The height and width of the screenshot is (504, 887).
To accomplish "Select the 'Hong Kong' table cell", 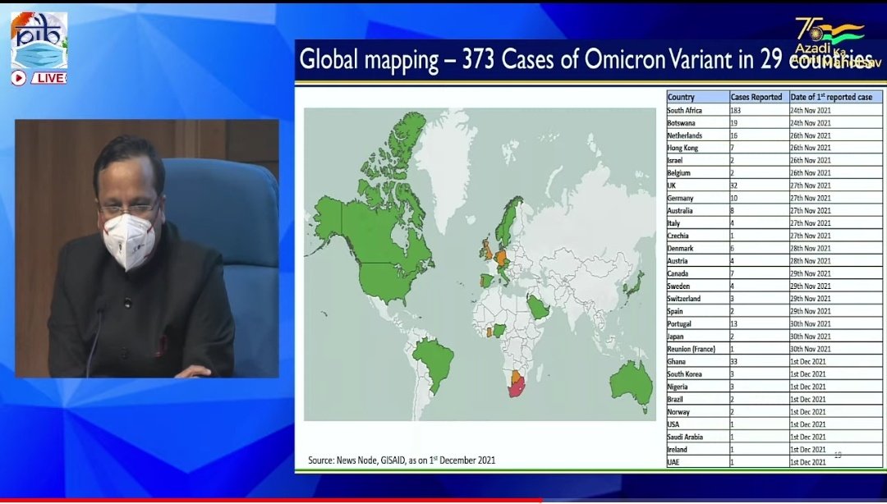I will 698,148.
